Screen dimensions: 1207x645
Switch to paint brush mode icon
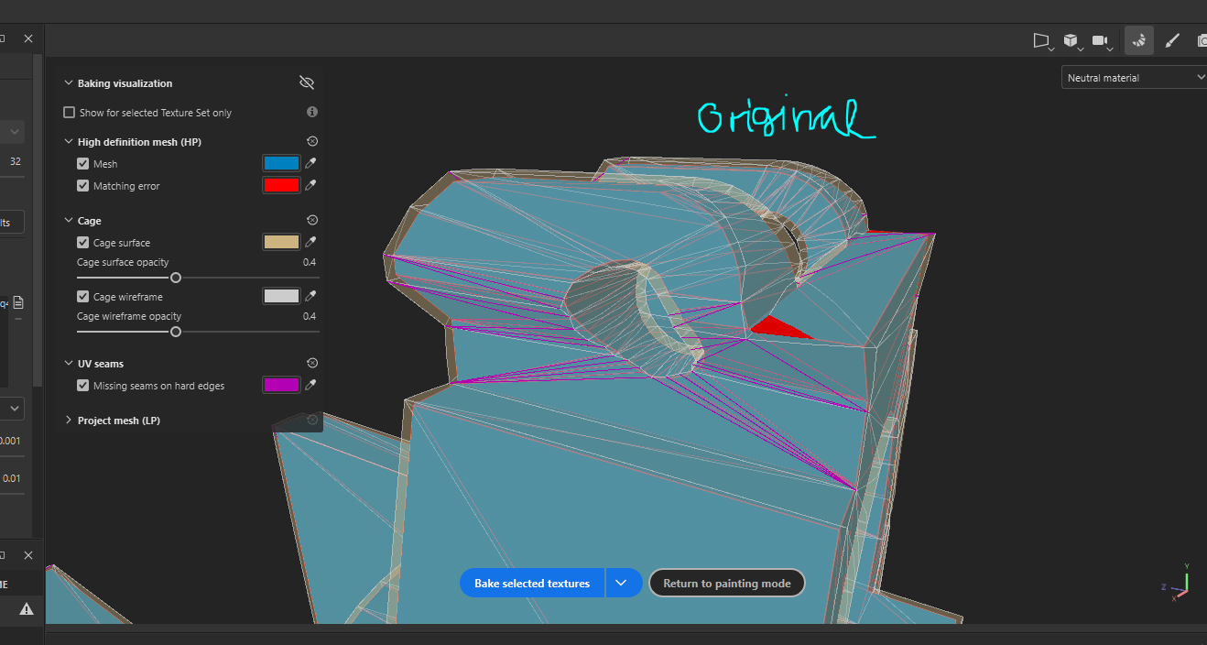pyautogui.click(x=1170, y=40)
